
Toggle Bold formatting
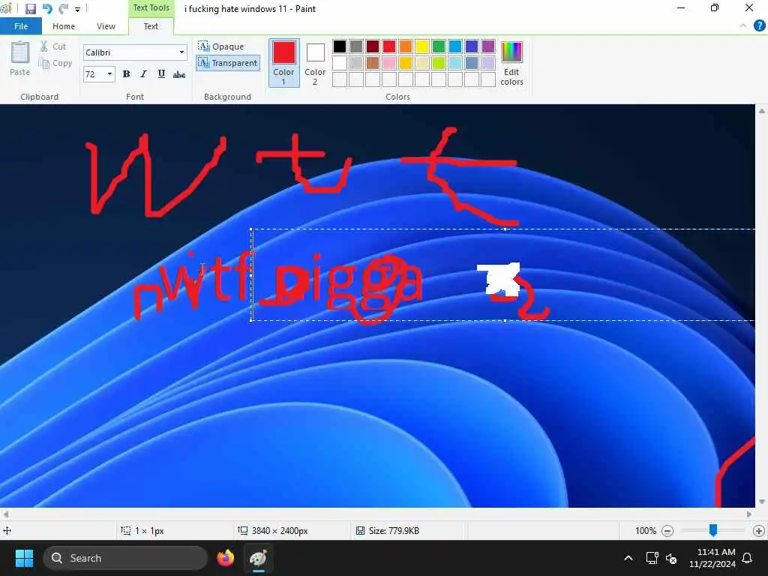point(126,74)
